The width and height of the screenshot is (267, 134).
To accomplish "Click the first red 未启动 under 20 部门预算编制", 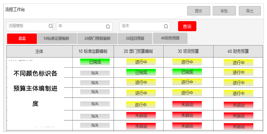I will [x=141, y=116].
